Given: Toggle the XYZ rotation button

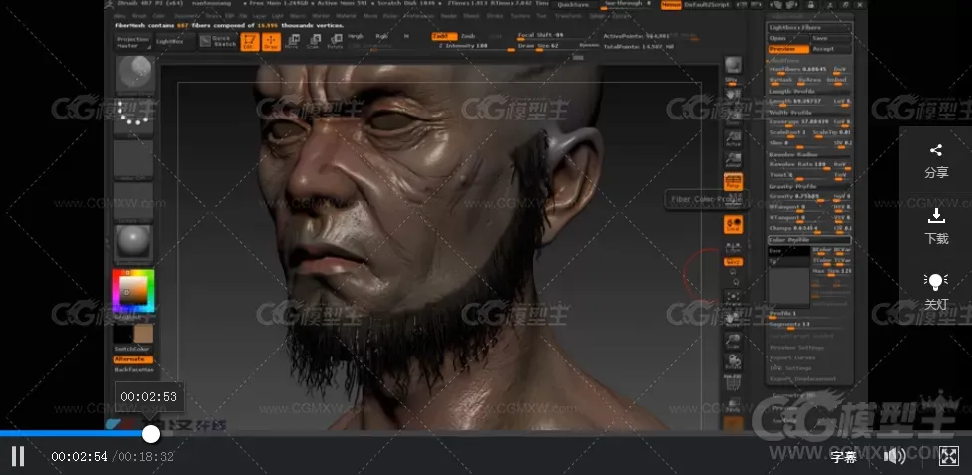Looking at the screenshot, I should 733,262.
